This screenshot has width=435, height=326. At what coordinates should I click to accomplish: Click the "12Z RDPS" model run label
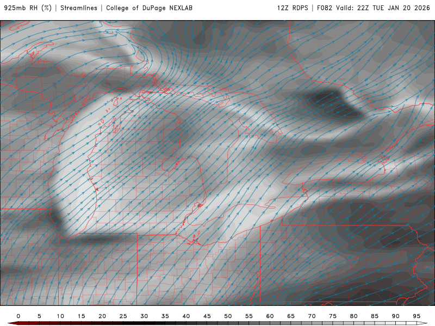click(293, 8)
